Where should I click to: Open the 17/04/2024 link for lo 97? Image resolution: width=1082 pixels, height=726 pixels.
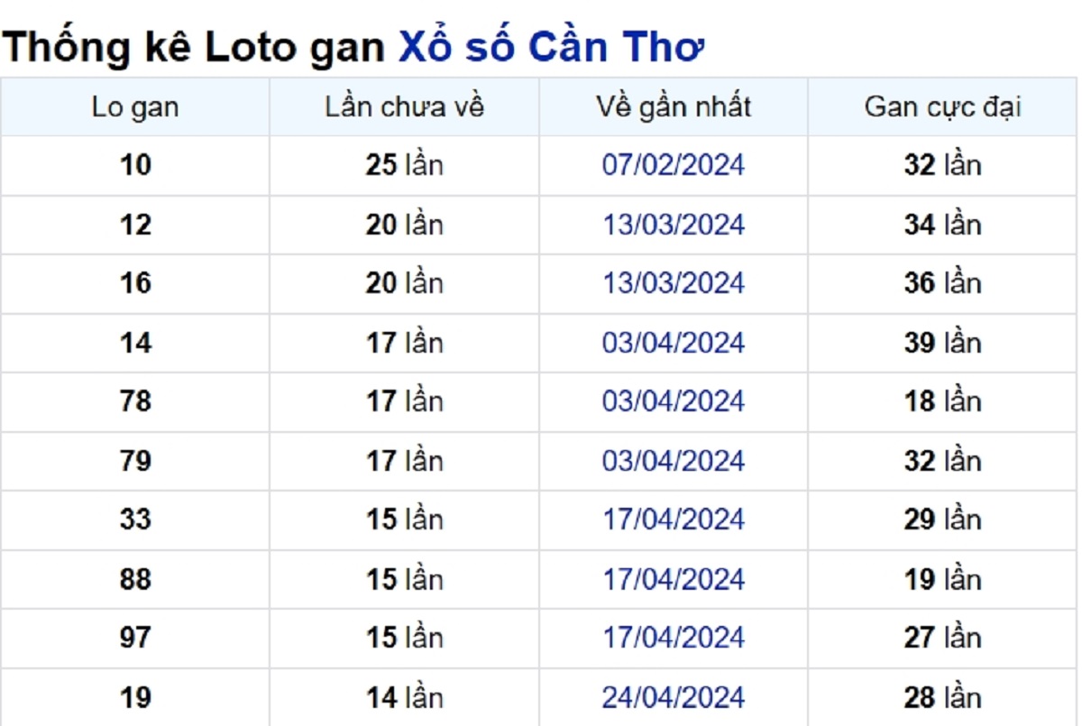click(x=674, y=639)
